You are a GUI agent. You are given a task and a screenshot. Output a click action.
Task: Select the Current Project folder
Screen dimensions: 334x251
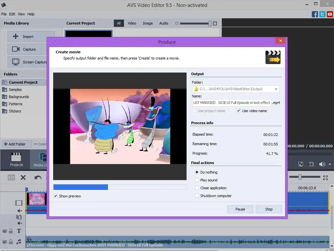coord(23,82)
